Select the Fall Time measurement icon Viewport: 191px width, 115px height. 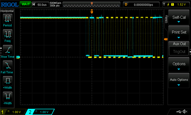(x=7, y=65)
